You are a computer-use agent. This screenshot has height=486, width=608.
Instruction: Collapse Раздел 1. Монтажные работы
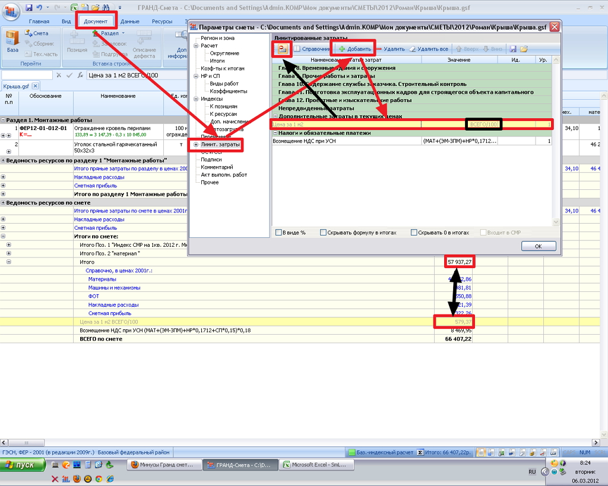[x=3, y=120]
